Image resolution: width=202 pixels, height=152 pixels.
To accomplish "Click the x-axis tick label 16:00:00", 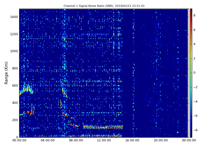I will [132, 140].
